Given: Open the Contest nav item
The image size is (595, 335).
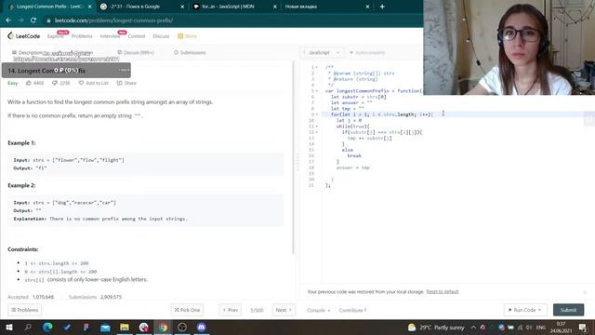Looking at the screenshot, I should [x=137, y=36].
